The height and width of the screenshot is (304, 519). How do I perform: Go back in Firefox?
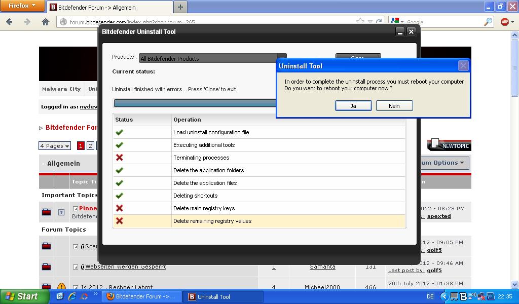click(9, 22)
